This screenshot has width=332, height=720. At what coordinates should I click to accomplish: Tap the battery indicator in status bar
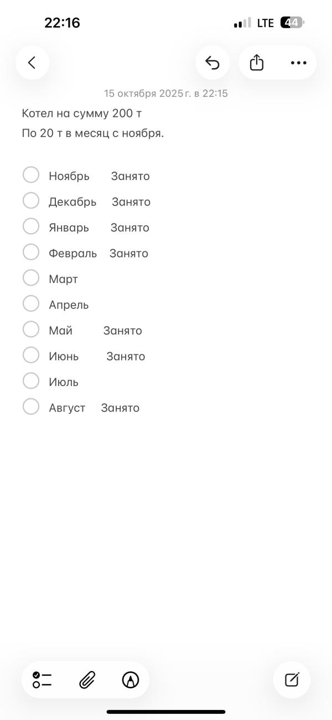292,23
